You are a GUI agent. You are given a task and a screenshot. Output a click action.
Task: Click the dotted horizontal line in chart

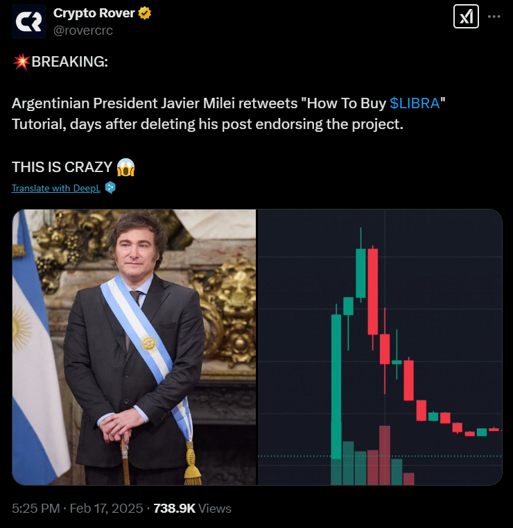(x=380, y=457)
